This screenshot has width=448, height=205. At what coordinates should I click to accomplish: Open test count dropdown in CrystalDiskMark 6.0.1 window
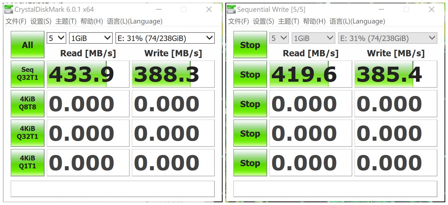[x=56, y=38]
